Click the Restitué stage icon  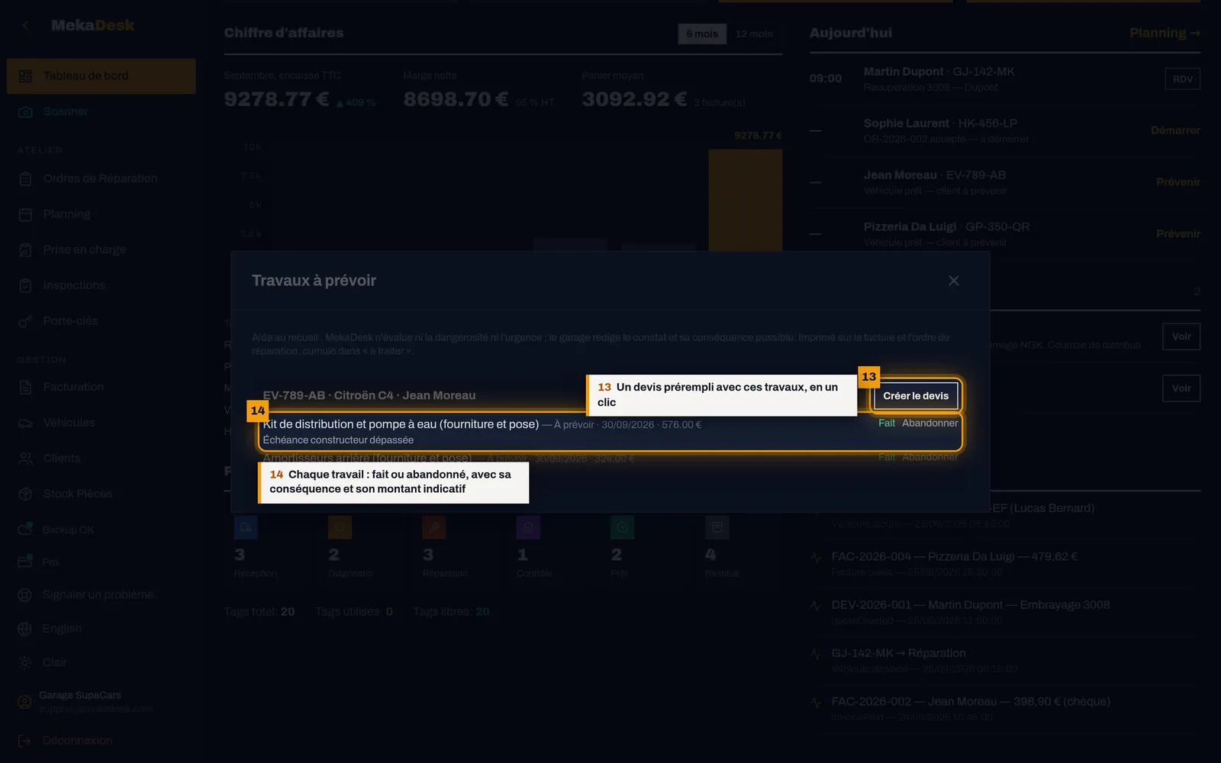coord(717,527)
